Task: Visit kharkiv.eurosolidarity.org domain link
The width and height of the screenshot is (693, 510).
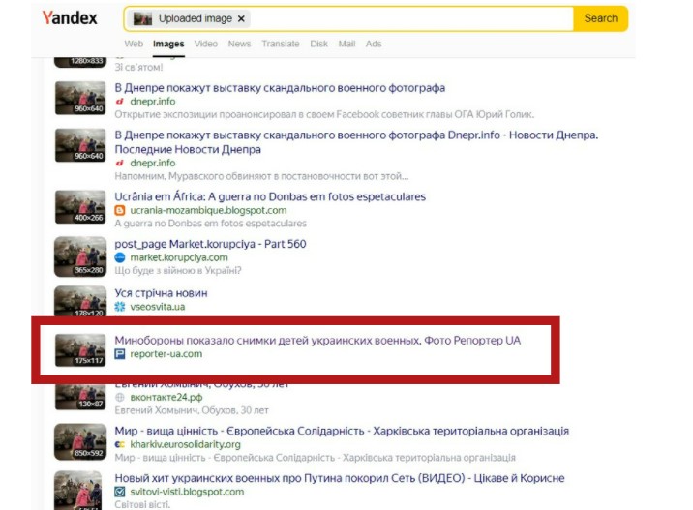Action: tap(185, 444)
